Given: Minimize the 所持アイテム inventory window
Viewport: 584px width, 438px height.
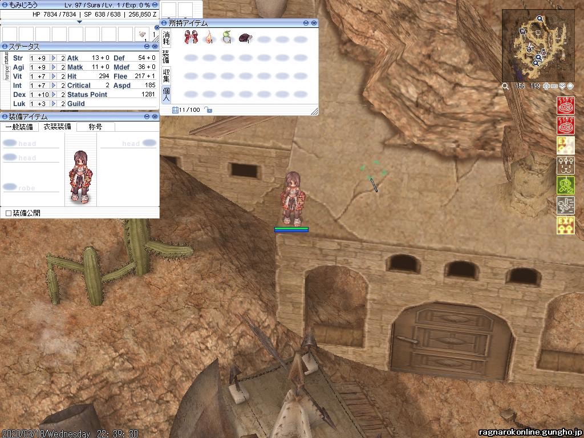Looking at the screenshot, I should [306, 23].
